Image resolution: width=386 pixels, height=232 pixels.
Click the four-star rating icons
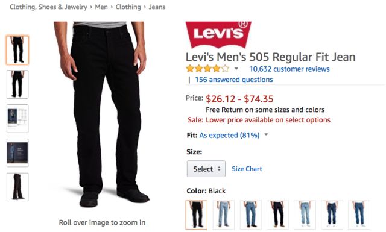pos(207,68)
